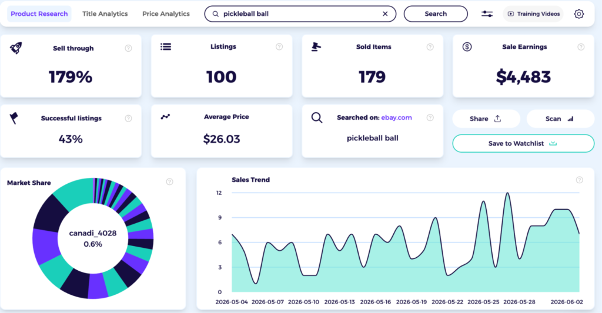Screen dimensions: 602x313
Task: Click the magnifier icon on Searched on card
Action: click(x=317, y=117)
